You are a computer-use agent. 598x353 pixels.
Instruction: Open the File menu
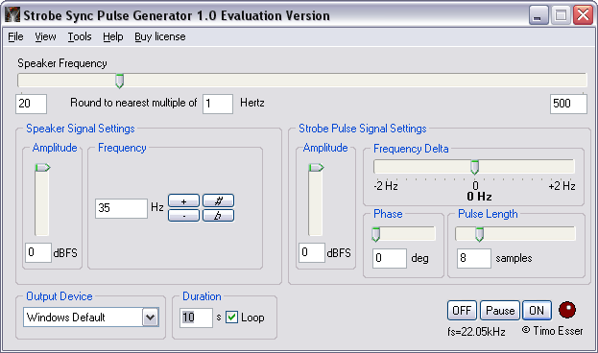(15, 36)
